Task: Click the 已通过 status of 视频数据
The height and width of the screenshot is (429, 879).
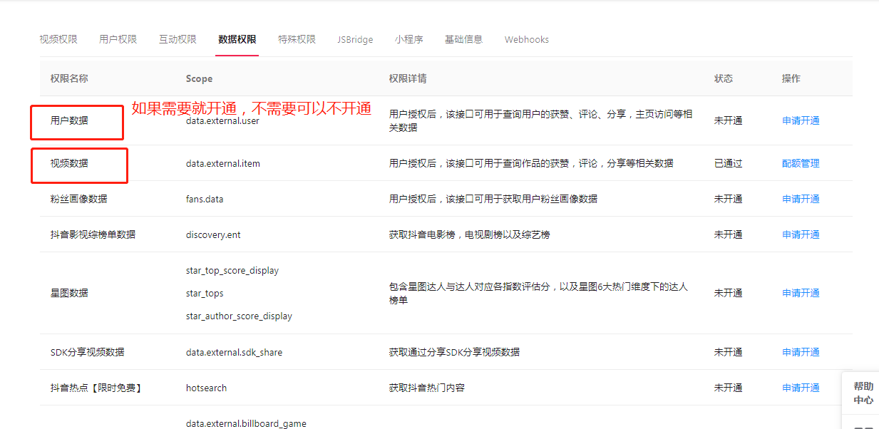Action: (x=728, y=163)
